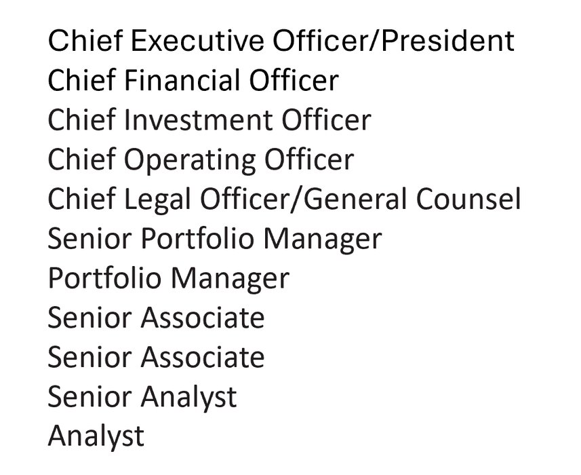Click on Chief Investment Officer line
Image resolution: width=581 pixels, height=475 pixels.
point(209,119)
